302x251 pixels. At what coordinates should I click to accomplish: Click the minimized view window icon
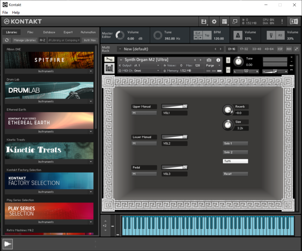click(235, 22)
